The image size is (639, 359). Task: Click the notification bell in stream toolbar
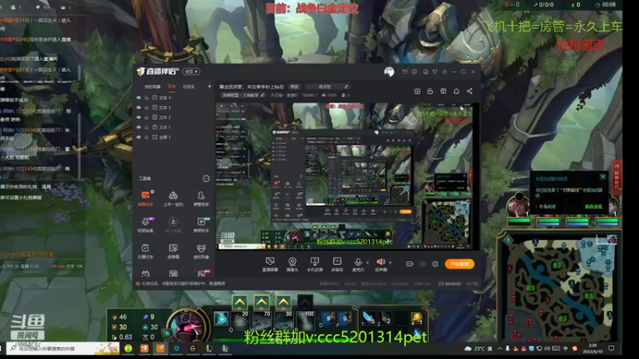(456, 91)
